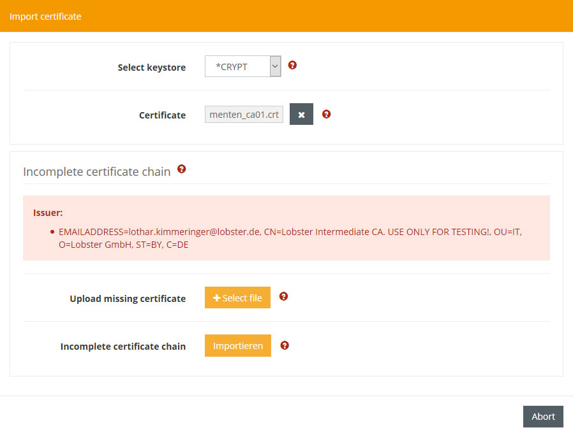Open the *CRYPT keystore dropdown

tap(242, 66)
